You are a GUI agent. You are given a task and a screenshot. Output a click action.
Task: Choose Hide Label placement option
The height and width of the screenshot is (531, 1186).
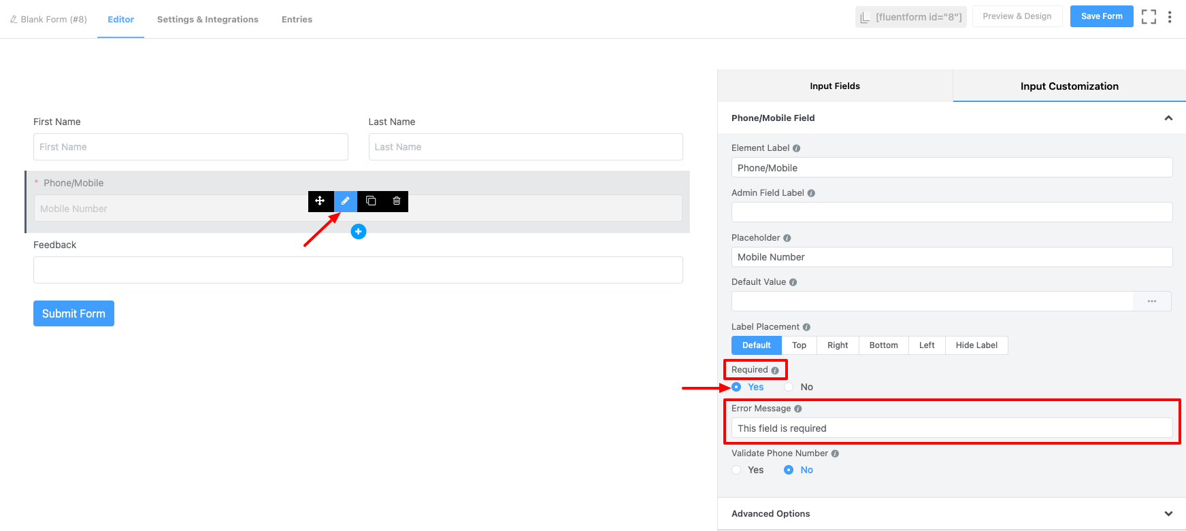976,345
